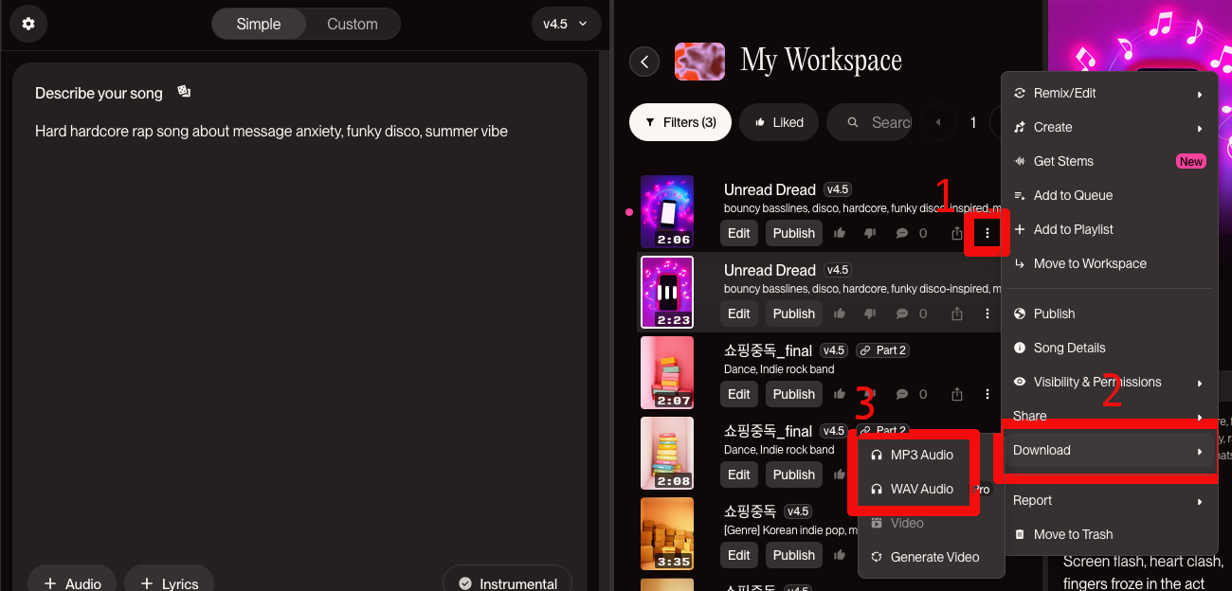Choose Generate Video in the submenu

(x=931, y=557)
